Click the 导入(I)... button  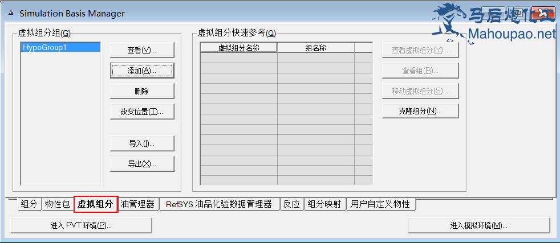click(141, 143)
